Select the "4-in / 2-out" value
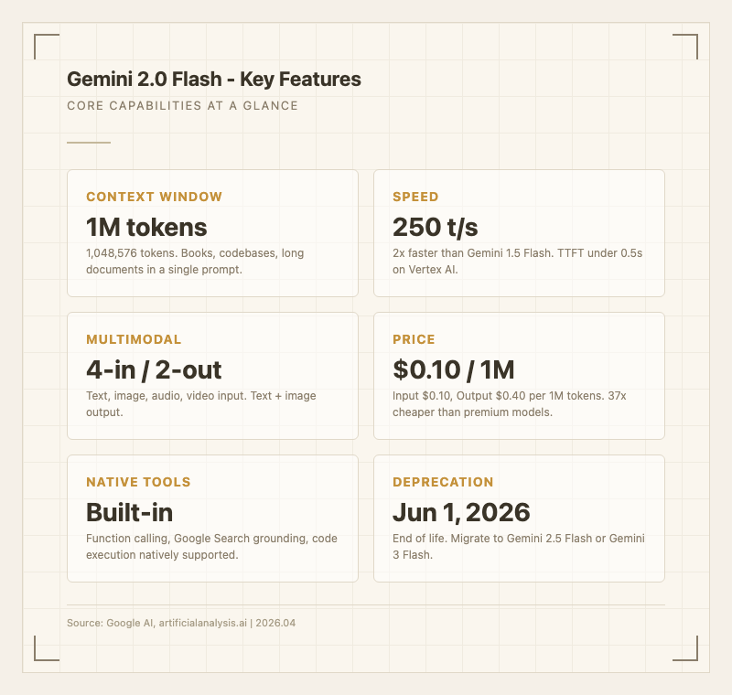The height and width of the screenshot is (695, 732). 154,369
